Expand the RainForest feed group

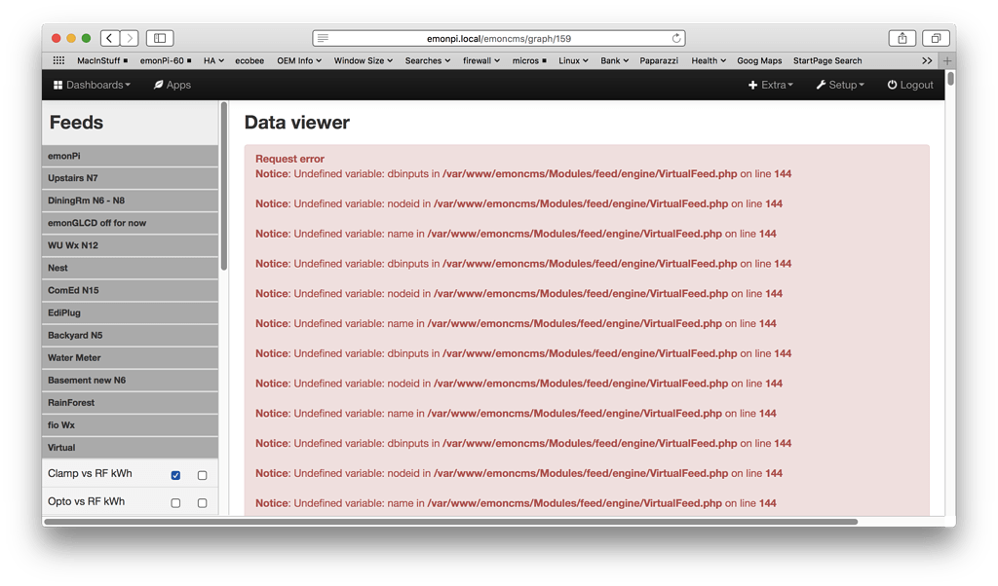tap(130, 402)
